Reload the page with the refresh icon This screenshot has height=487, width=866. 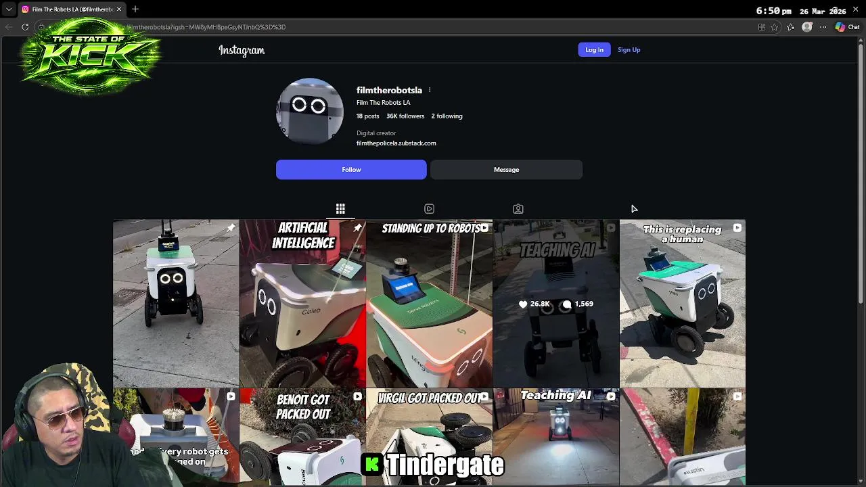click(x=25, y=27)
